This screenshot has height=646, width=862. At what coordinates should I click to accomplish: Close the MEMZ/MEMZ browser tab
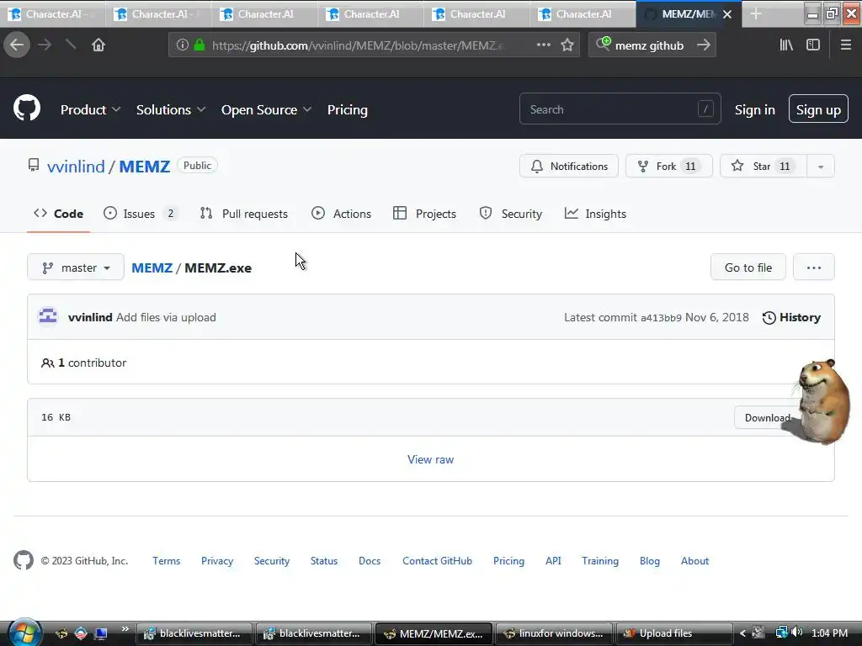[x=727, y=14]
